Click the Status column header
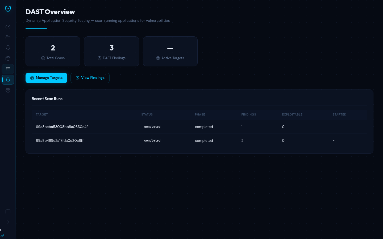 pyautogui.click(x=147, y=115)
